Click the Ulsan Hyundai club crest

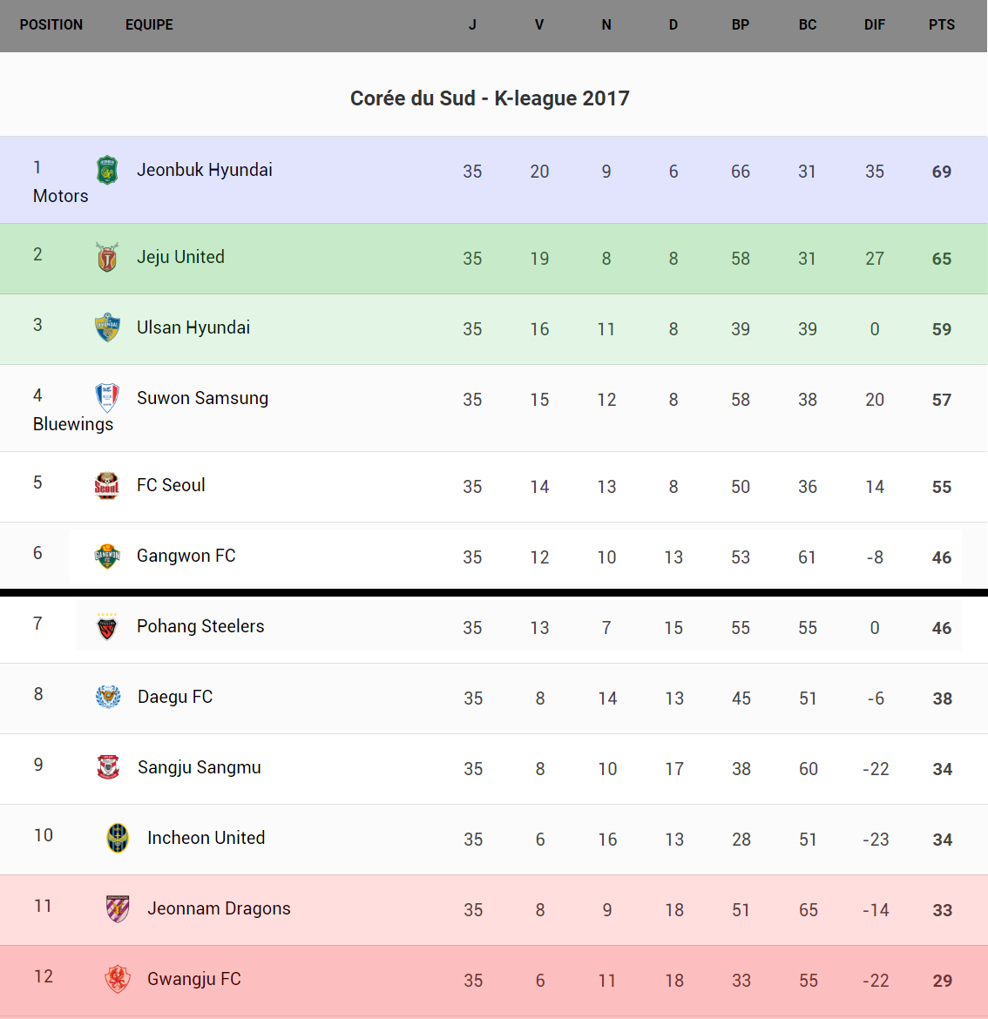coord(107,327)
